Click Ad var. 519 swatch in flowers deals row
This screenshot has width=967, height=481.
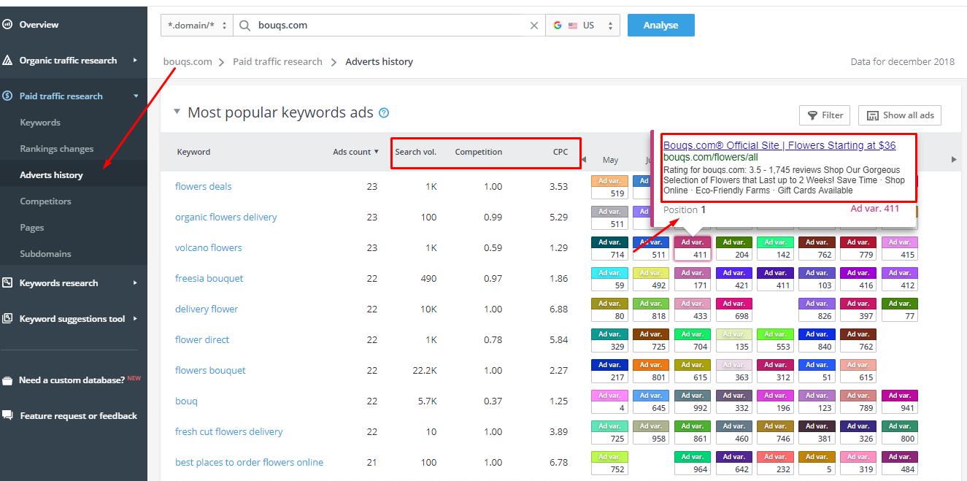tap(609, 187)
